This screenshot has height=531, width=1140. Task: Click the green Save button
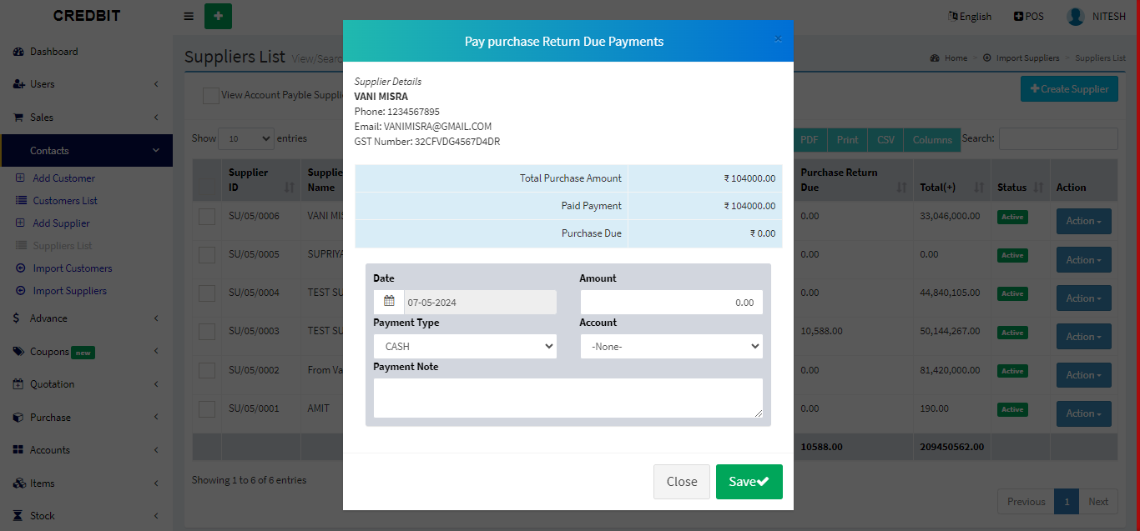point(749,482)
